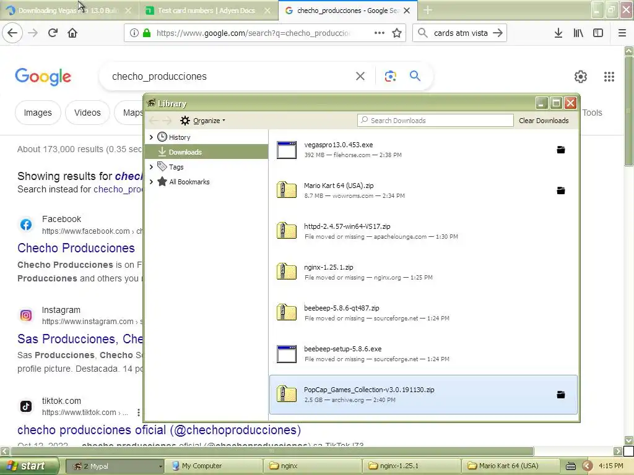
Task: Go to Google homepage via logo
Action: pos(43,76)
